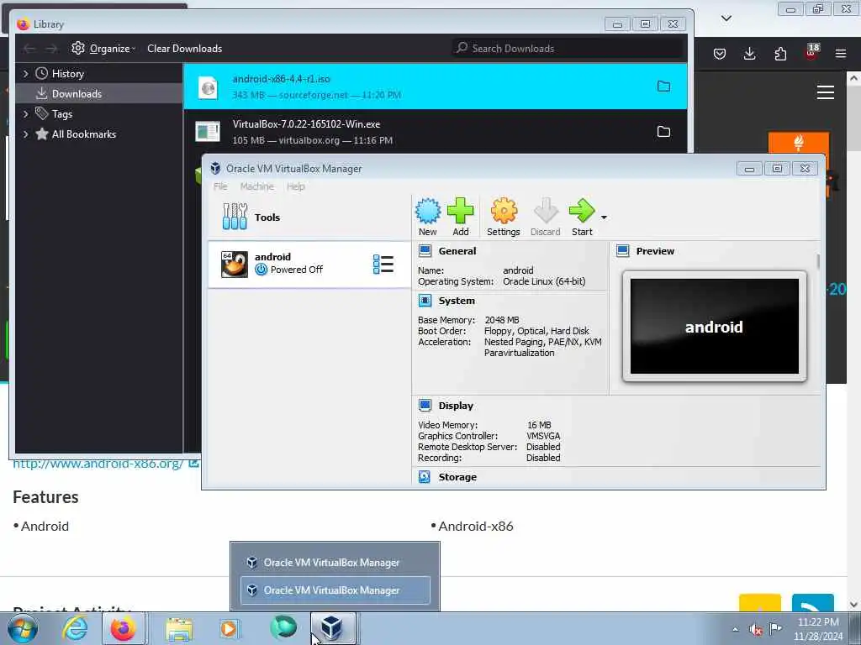Click the taskbar clock showing 11:22 PM

coord(818,629)
